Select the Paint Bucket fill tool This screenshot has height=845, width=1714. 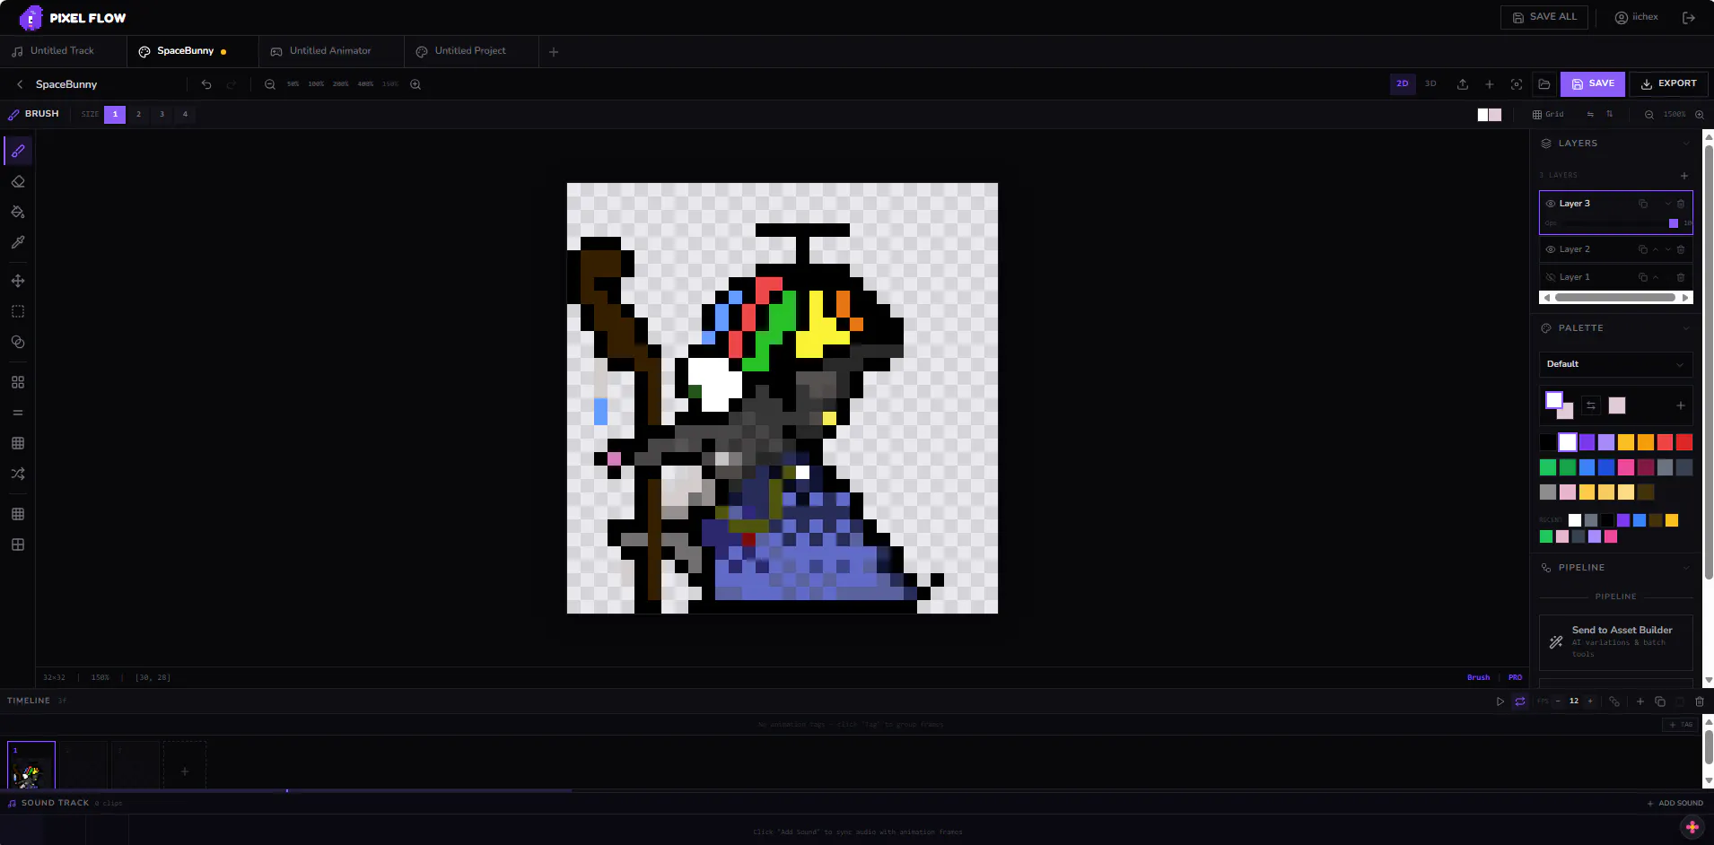pos(18,212)
